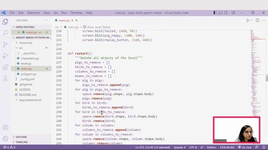Split the editor to the right
268x150 pixels.
tap(258, 20)
